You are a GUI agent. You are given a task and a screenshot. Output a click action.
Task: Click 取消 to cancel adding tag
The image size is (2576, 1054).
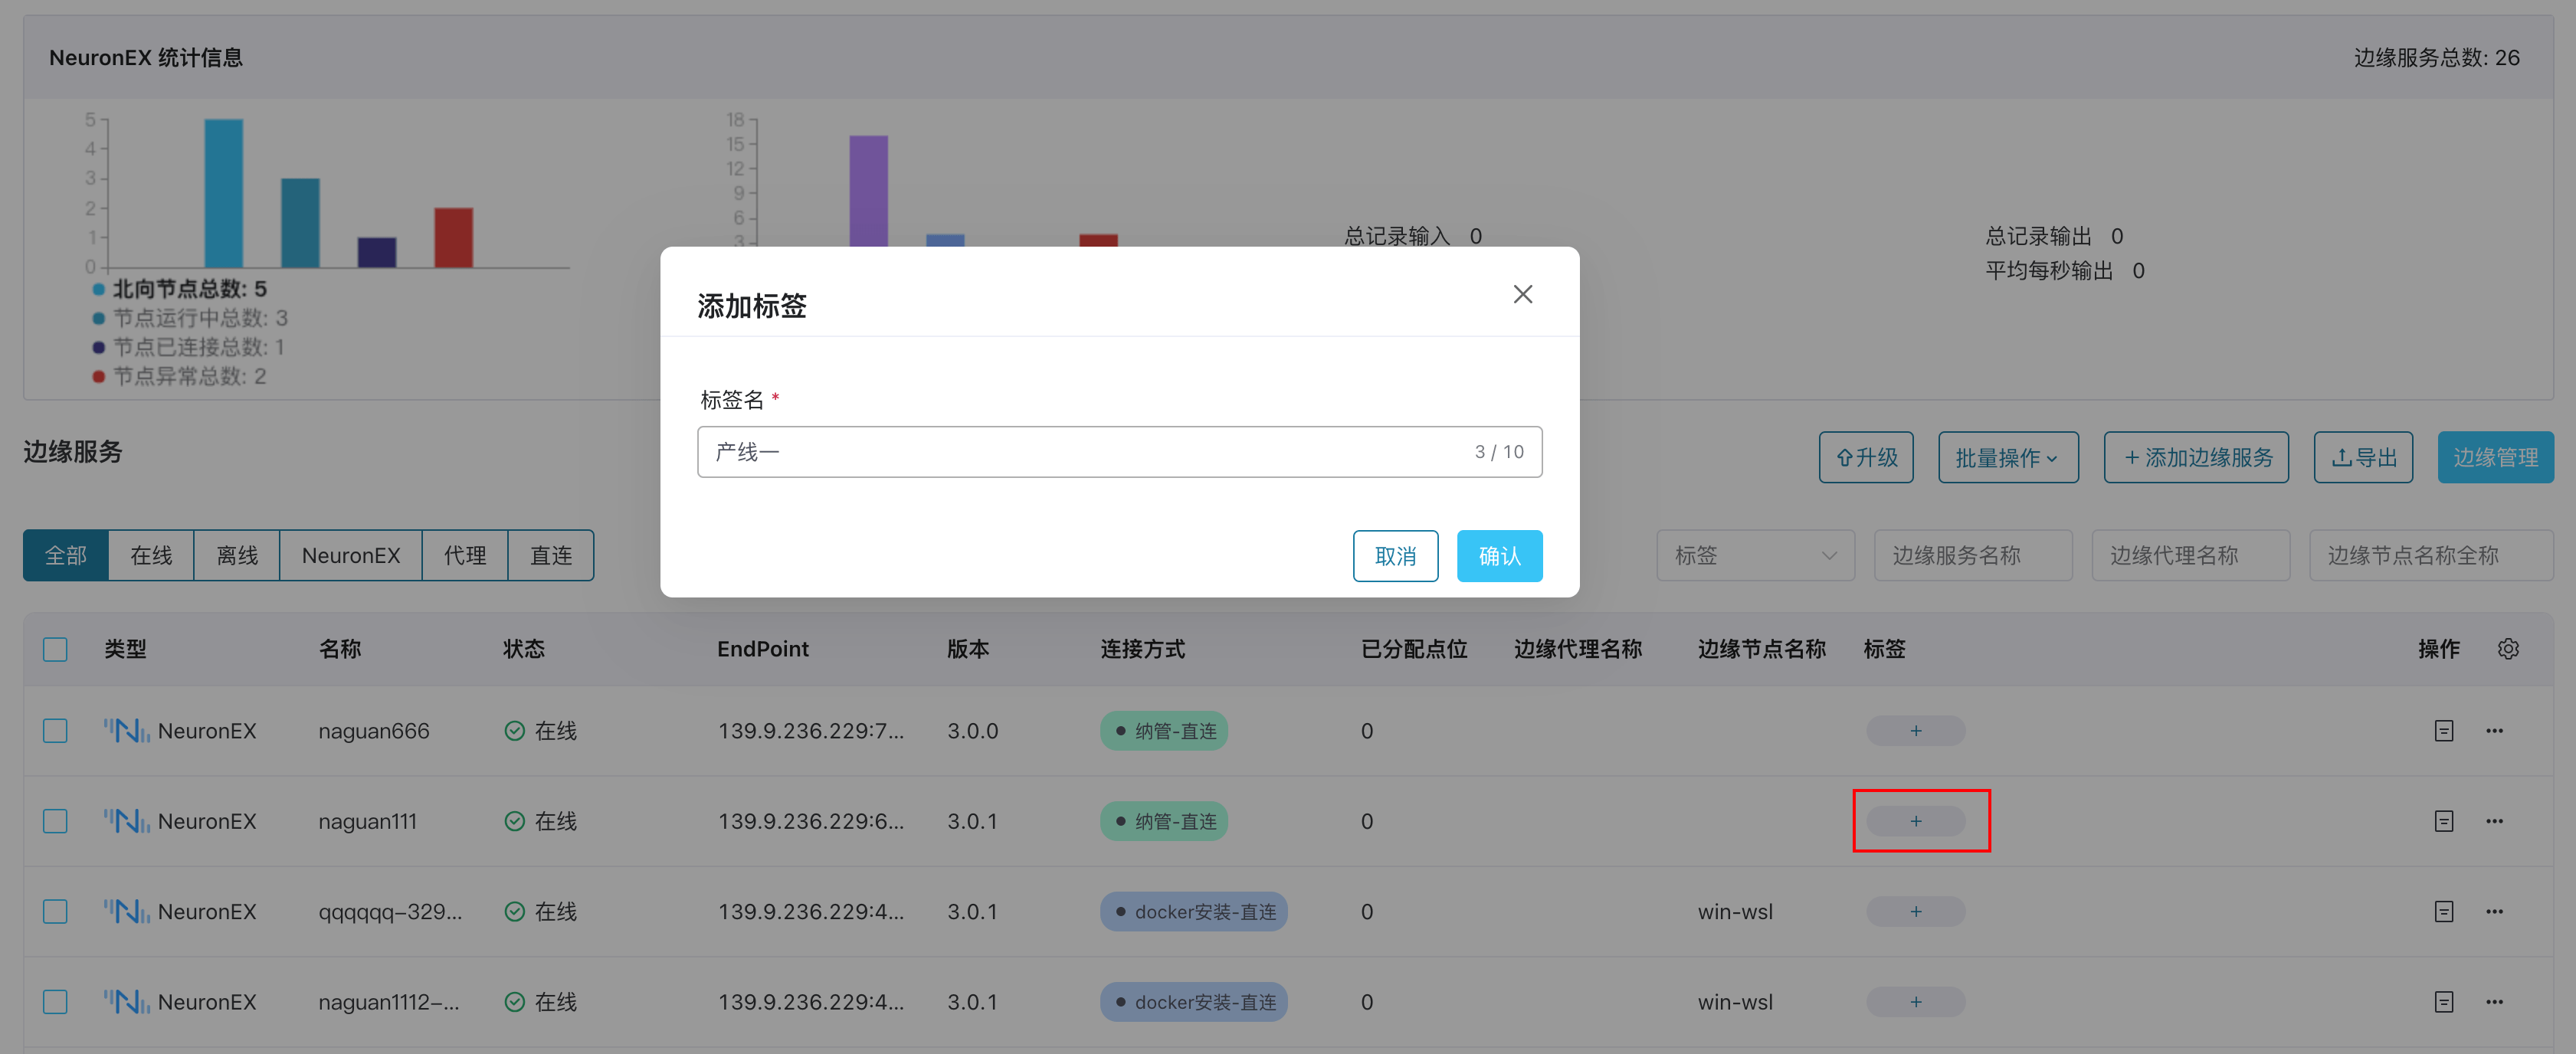(1395, 556)
